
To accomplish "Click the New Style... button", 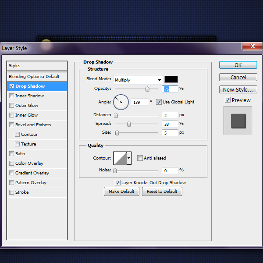I will click(238, 89).
